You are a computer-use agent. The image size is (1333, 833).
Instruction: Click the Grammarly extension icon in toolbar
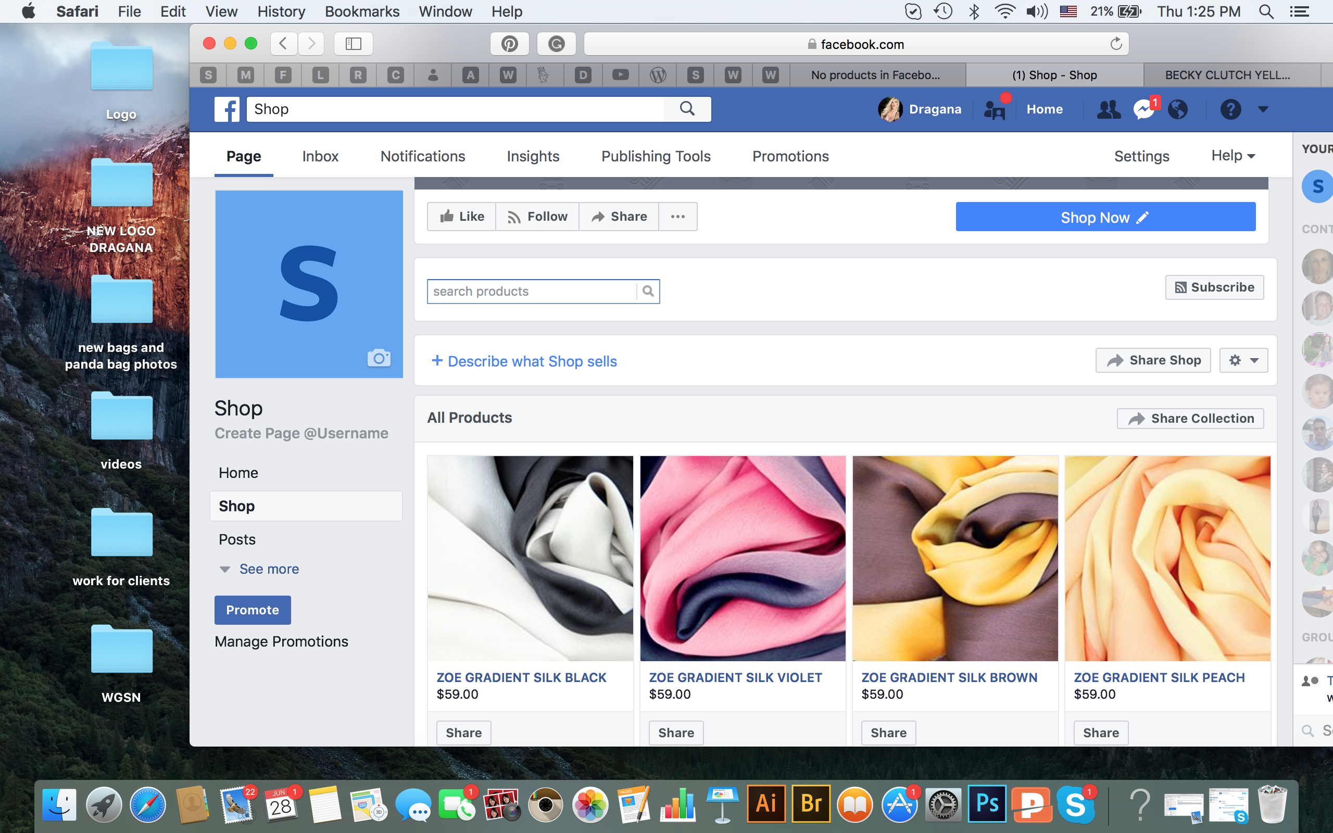coord(556,44)
